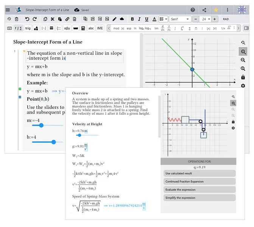Click the Paste clipboard icon
The width and height of the screenshot is (254, 227).
click(60, 19)
